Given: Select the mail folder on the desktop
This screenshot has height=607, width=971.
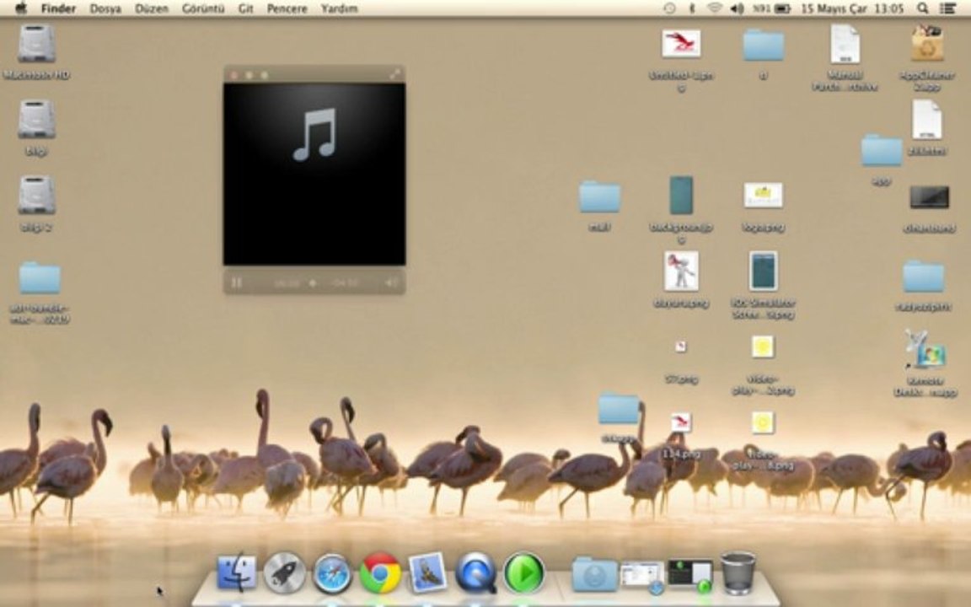Looking at the screenshot, I should 599,197.
